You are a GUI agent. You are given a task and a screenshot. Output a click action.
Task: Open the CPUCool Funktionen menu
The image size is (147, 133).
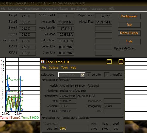pyautogui.click(x=32, y=9)
